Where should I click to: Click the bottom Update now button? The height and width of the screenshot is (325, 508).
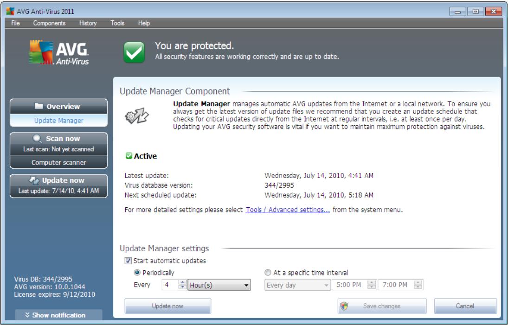[168, 306]
